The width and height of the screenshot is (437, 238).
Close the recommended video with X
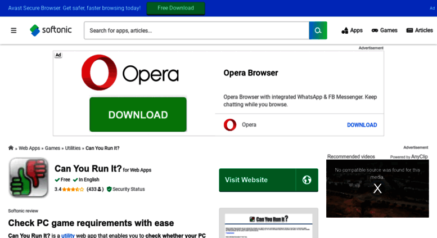377,188
